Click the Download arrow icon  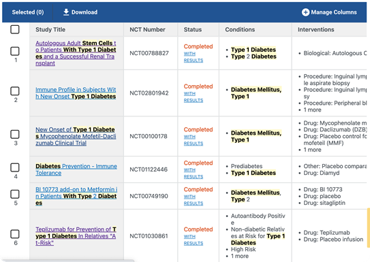pyautogui.click(x=66, y=12)
